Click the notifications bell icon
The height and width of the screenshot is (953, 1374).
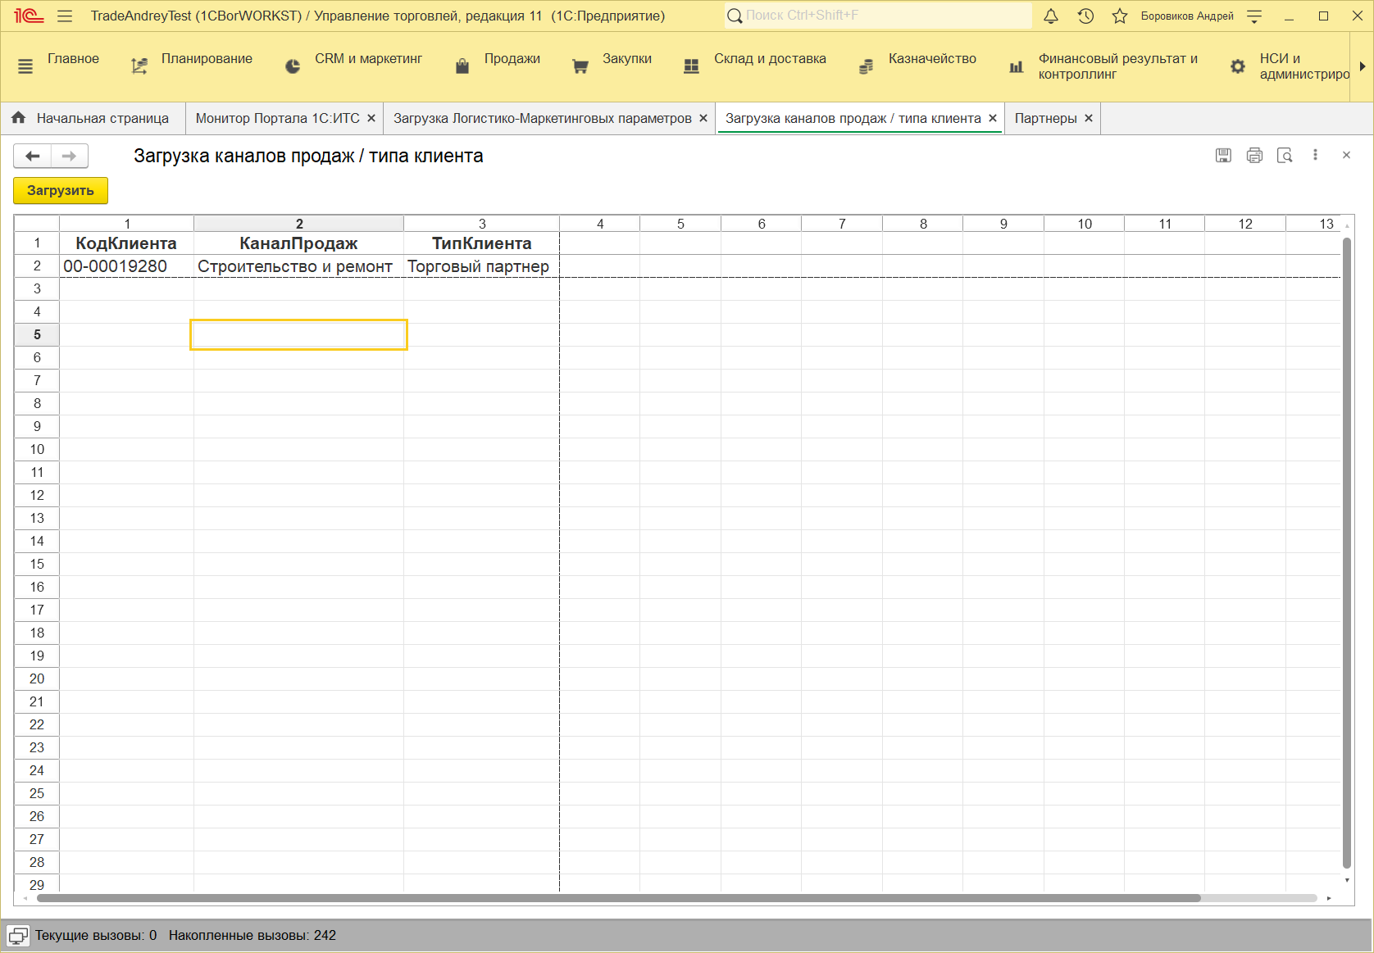(1051, 16)
